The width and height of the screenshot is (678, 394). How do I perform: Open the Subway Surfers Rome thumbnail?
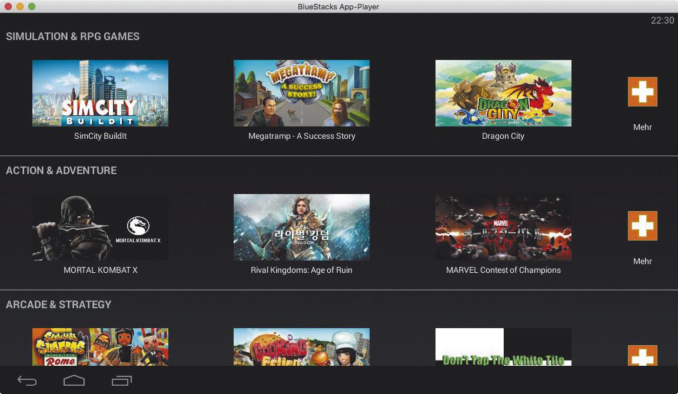(100, 347)
